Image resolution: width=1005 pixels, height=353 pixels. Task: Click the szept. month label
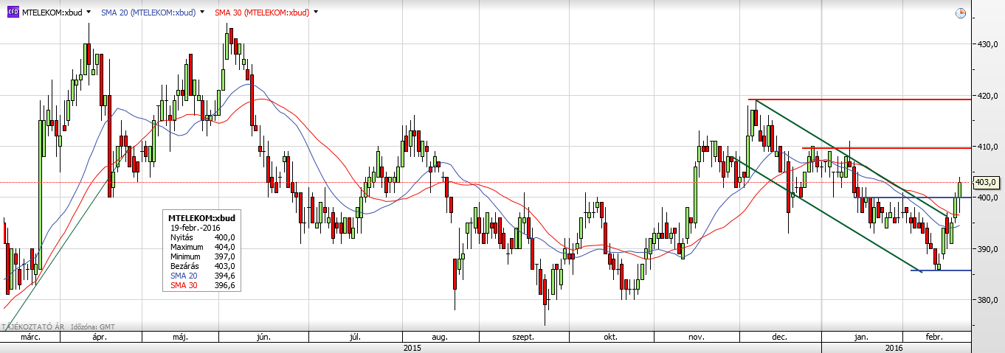(x=522, y=337)
